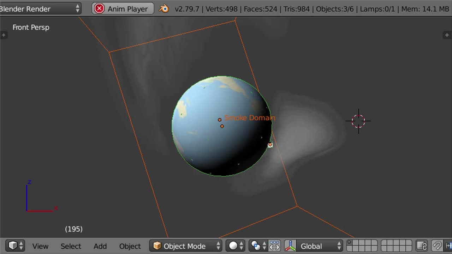Select the origin dot on the sphere's edge
The image size is (452, 254).
click(x=270, y=145)
